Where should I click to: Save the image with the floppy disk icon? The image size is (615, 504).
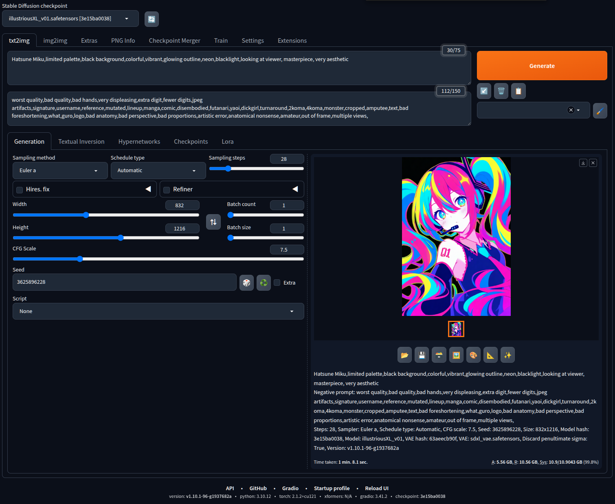point(422,355)
